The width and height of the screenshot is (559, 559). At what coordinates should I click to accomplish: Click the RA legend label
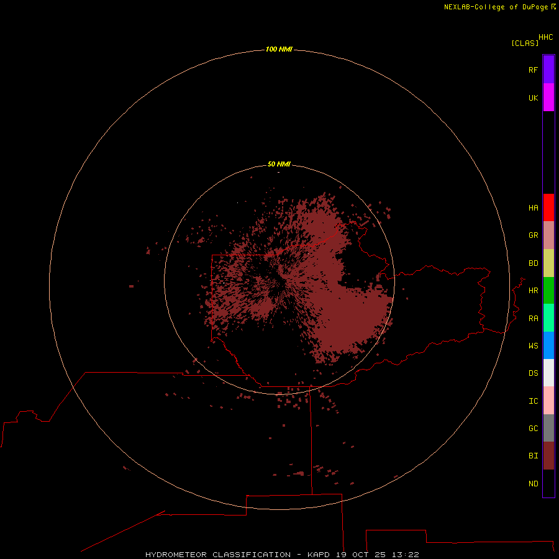(533, 319)
